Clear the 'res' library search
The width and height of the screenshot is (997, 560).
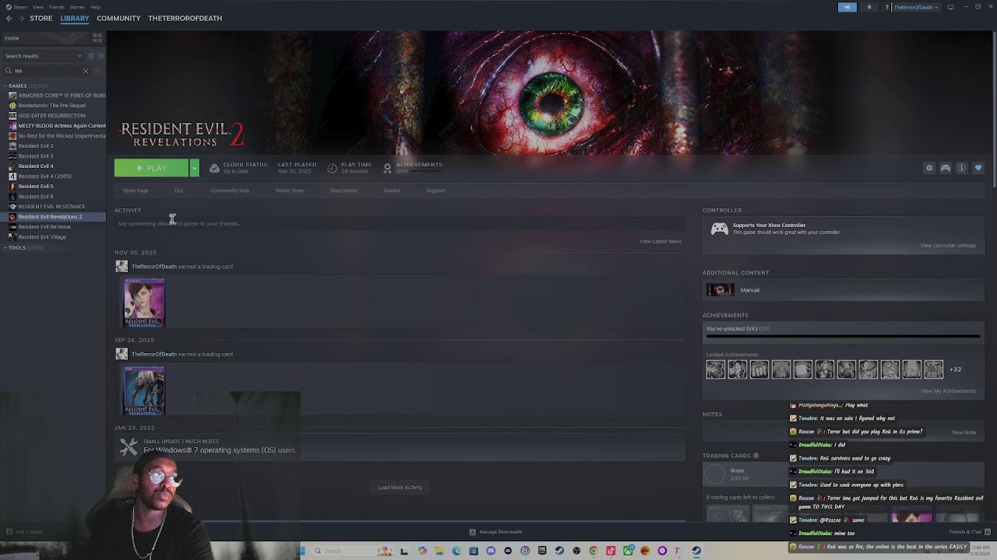tap(86, 71)
